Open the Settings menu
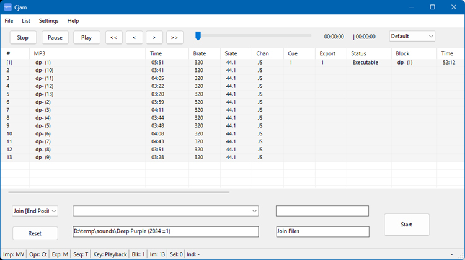465x260 pixels. click(48, 20)
